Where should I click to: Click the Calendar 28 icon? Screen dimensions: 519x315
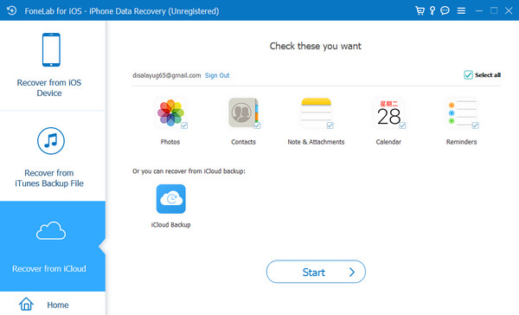pos(388,112)
